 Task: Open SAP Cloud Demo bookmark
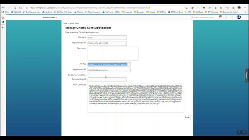pyautogui.click(x=175, y=12)
